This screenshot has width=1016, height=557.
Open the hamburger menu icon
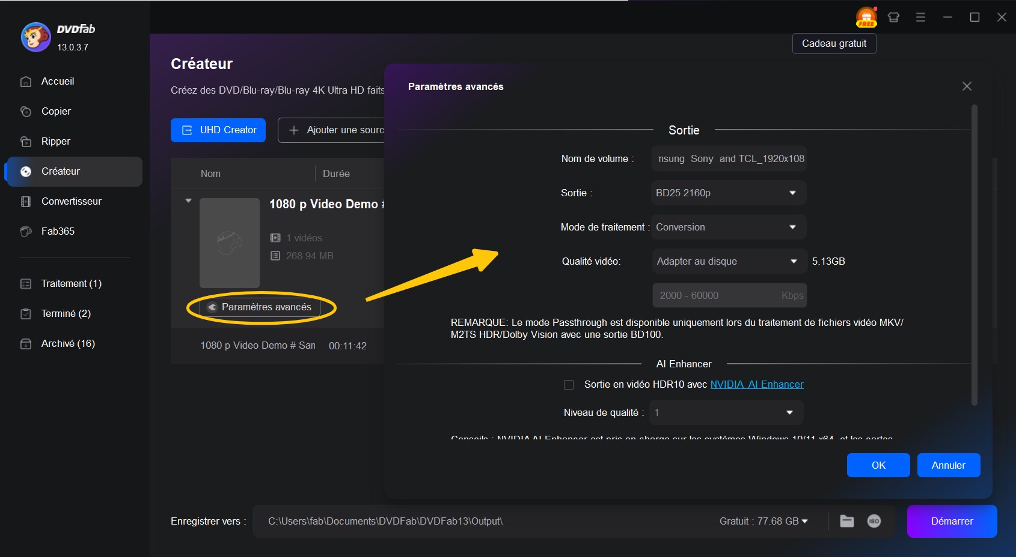920,17
